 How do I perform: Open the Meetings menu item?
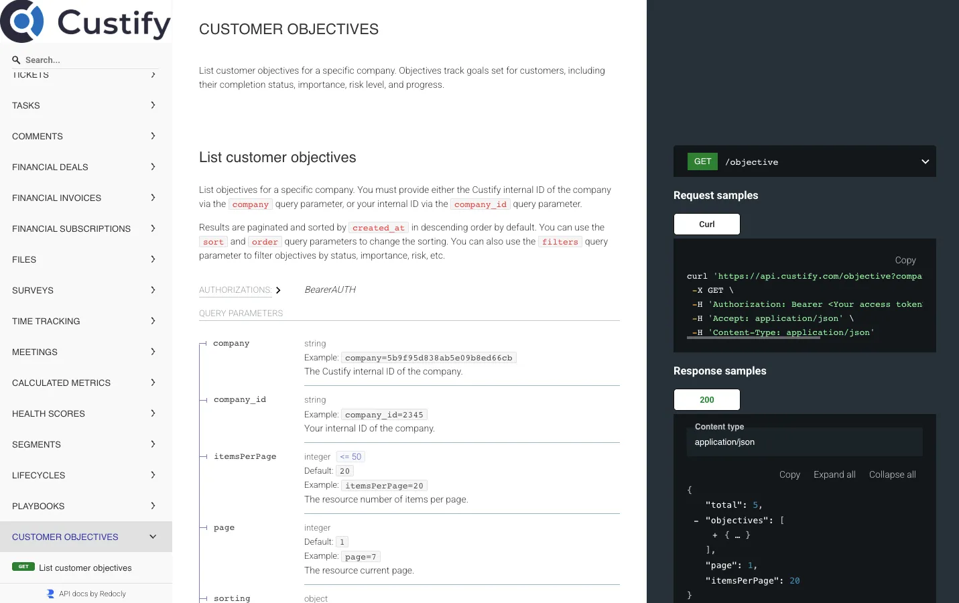pos(86,352)
